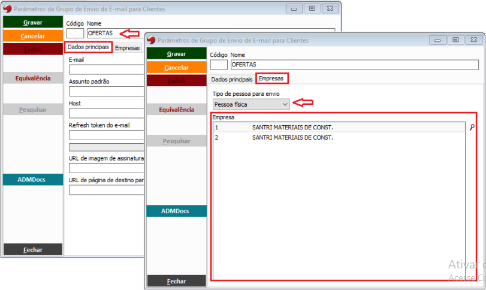Viewport: 486px width, 290px height.
Task: Maximize the back Parâmetros window
Action: pos(312,9)
